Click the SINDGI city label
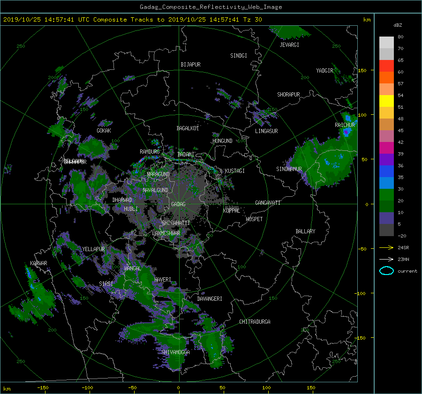The width and height of the screenshot is (422, 394). (x=239, y=56)
